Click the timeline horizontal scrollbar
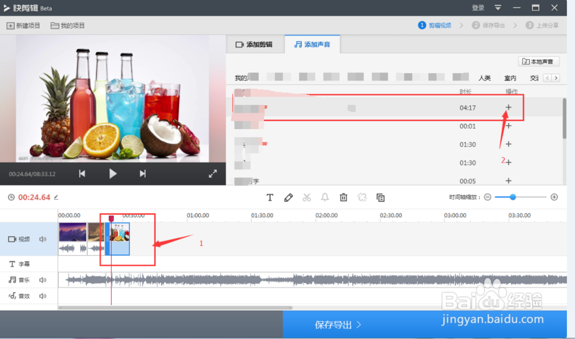The image size is (575, 339). tap(175, 308)
